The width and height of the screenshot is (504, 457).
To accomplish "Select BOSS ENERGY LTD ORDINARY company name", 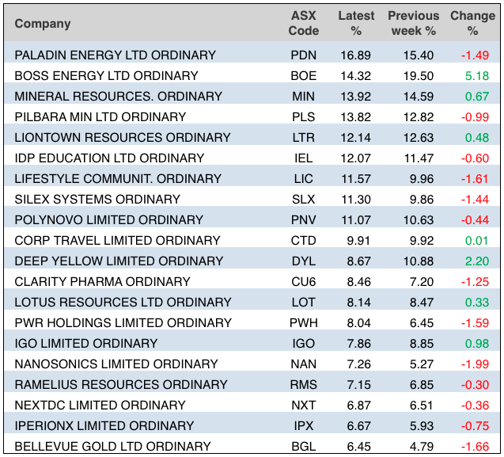I will 107,76.
